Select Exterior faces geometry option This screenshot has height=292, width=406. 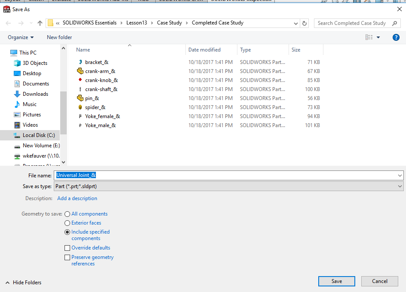pyautogui.click(x=68, y=223)
